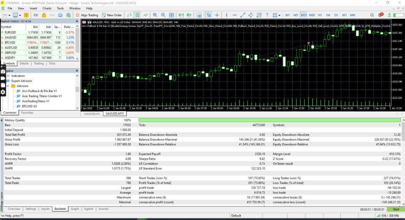Switch chart to candlesticks style
405x220 pixels.
[138, 15]
